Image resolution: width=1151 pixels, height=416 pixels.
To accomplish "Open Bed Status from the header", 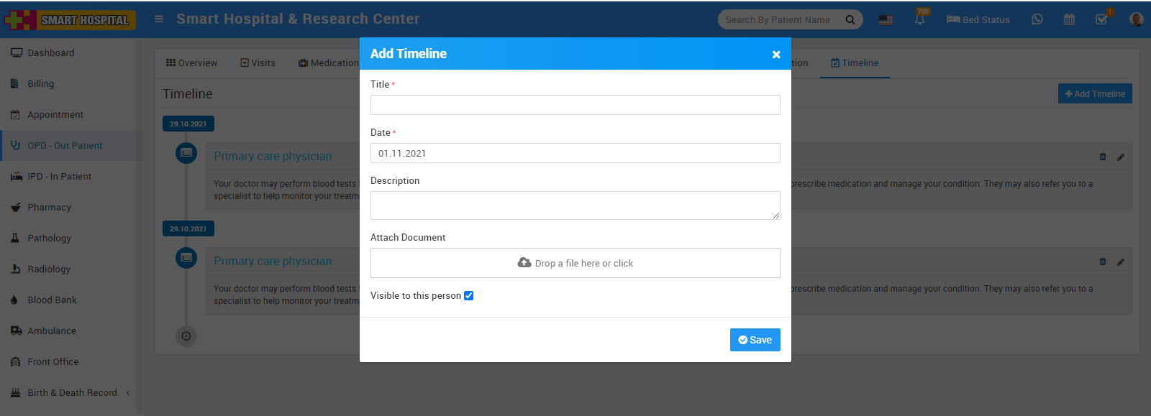I will (978, 19).
